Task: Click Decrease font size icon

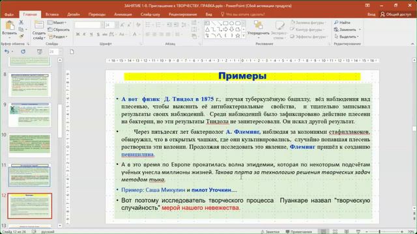Action: (x=129, y=25)
